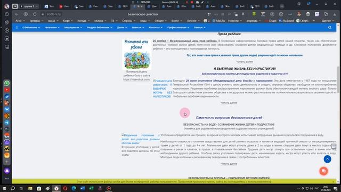This screenshot has width=341, height=192.
Task: Open the downloads arrow icon
Action: (x=335, y=14)
